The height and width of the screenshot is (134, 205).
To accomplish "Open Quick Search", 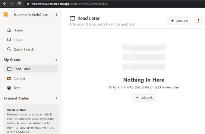I will click(31, 49).
